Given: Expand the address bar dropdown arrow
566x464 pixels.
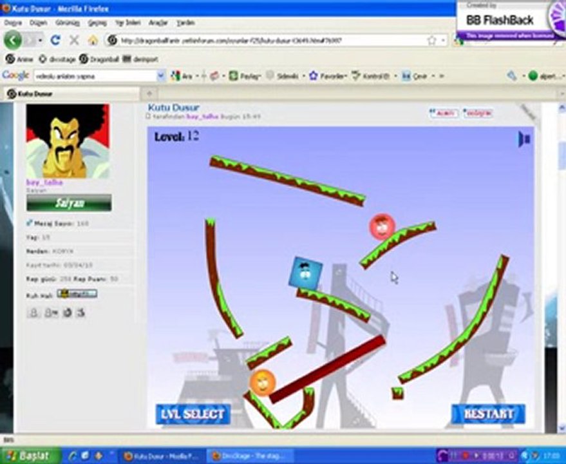Looking at the screenshot, I should pyautogui.click(x=444, y=40).
